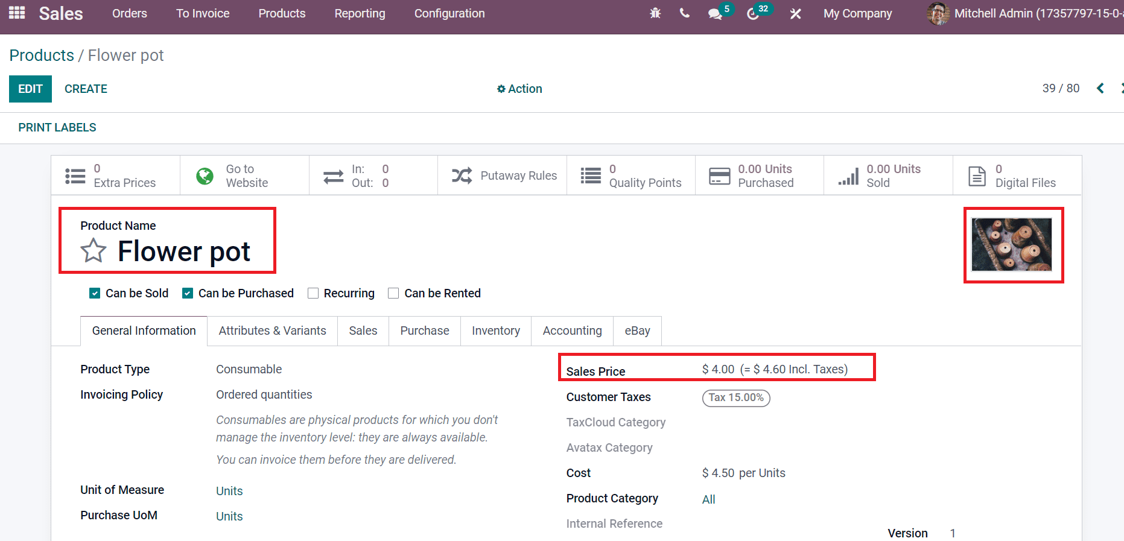Enable the Recurring checkbox
This screenshot has width=1124, height=541.
(x=313, y=293)
